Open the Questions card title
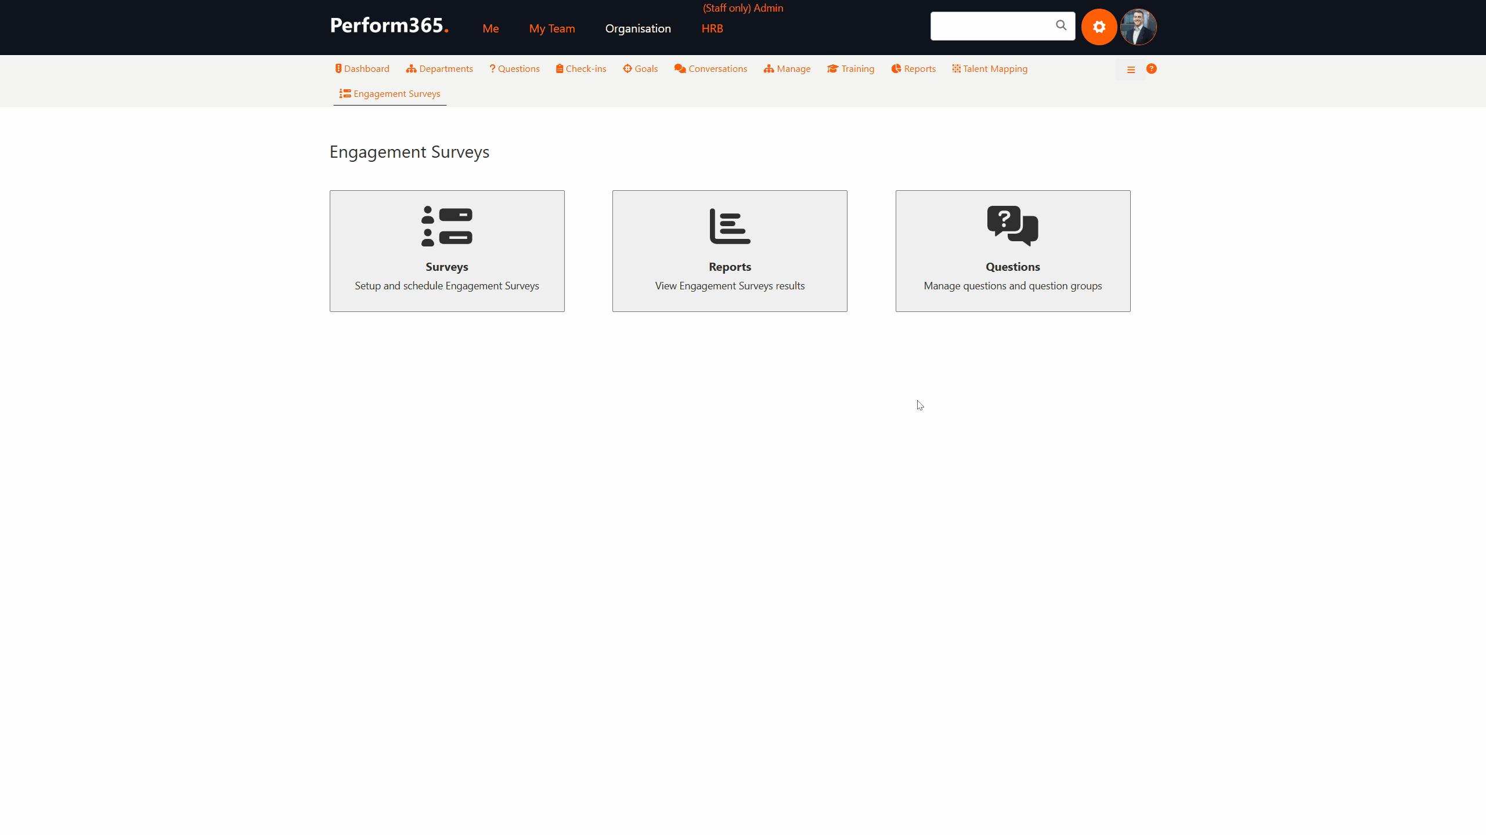 [x=1013, y=267]
